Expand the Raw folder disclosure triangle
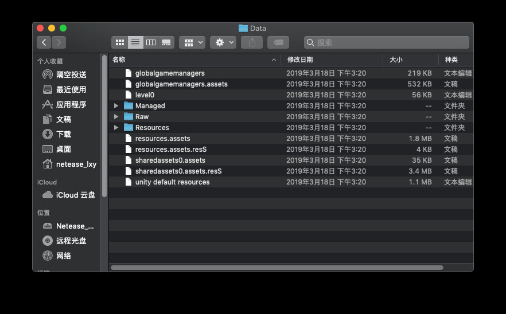506x314 pixels. (116, 117)
